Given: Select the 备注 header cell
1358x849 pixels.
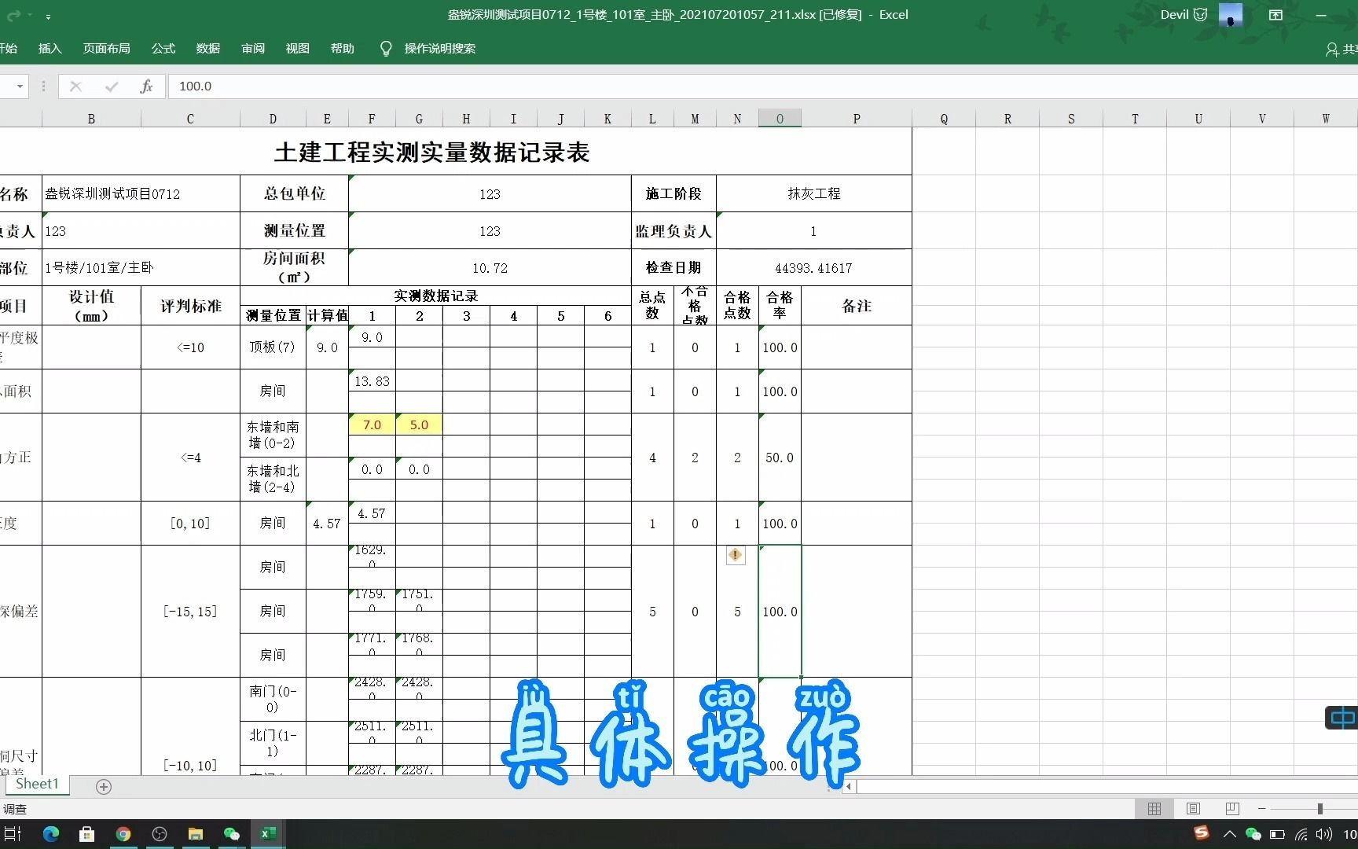Looking at the screenshot, I should coord(857,306).
